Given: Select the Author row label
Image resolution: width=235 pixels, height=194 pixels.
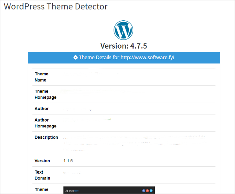Looking at the screenshot, I should 42,109.
